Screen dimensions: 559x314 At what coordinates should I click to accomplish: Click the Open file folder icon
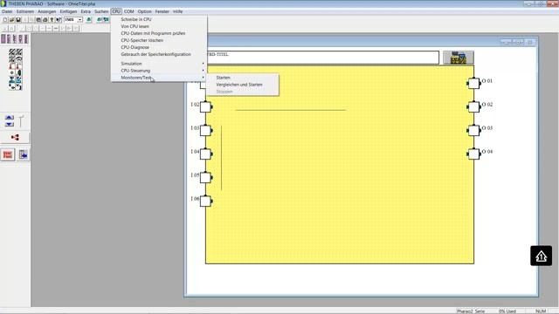(x=11, y=20)
